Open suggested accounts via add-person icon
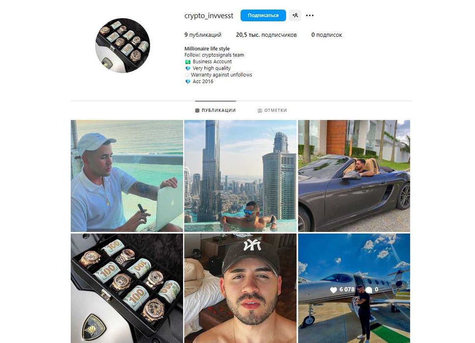This screenshot has height=343, width=475. (x=295, y=15)
